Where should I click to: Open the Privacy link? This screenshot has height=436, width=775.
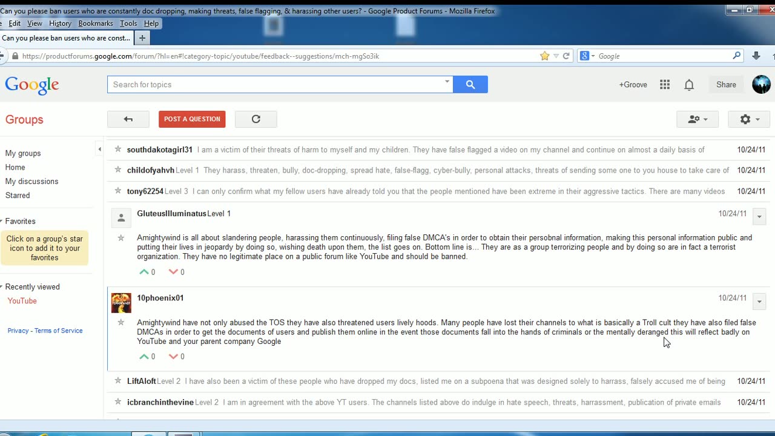click(18, 331)
